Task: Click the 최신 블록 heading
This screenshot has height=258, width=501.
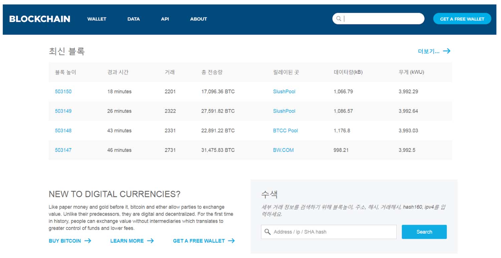Action: (67, 51)
